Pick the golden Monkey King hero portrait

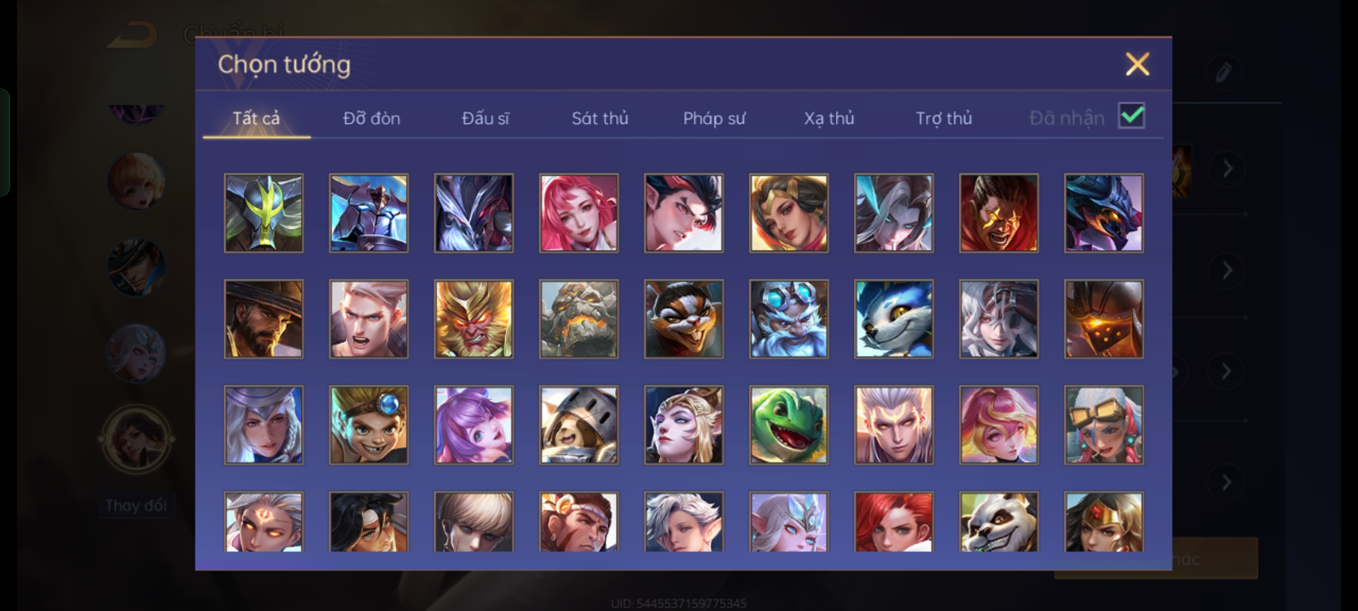point(474,319)
